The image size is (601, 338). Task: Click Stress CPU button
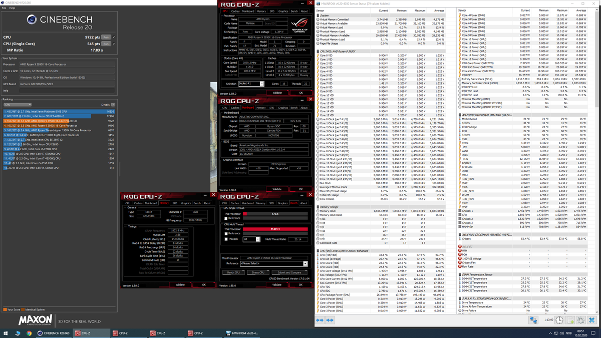point(258,272)
